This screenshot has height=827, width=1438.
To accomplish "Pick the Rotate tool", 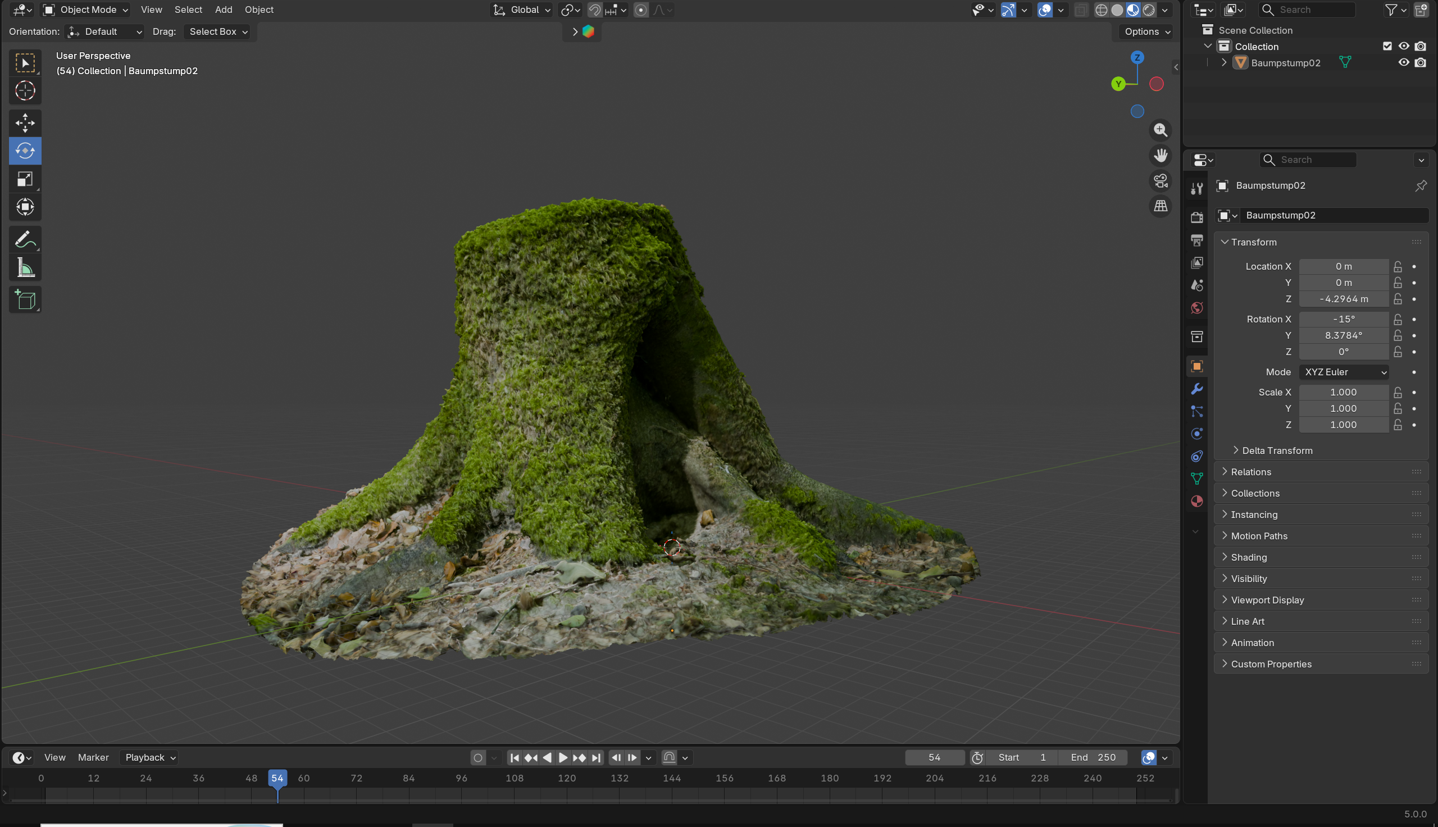I will coord(25,151).
